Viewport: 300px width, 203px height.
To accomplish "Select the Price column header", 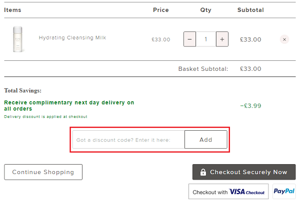I will tap(161, 10).
